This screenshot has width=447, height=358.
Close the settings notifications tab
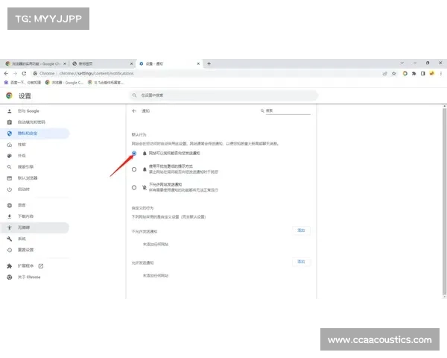pos(198,63)
